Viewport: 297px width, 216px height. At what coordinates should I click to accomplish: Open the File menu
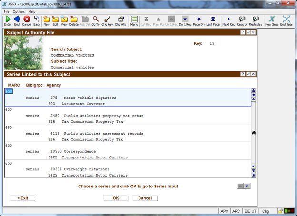(x=6, y=11)
